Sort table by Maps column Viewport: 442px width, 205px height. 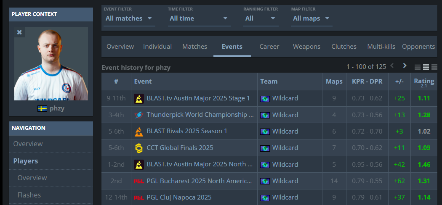click(x=334, y=81)
